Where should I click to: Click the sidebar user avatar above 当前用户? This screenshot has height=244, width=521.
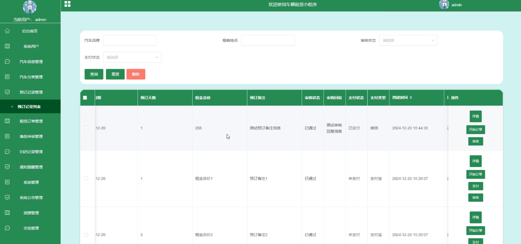point(30,7)
